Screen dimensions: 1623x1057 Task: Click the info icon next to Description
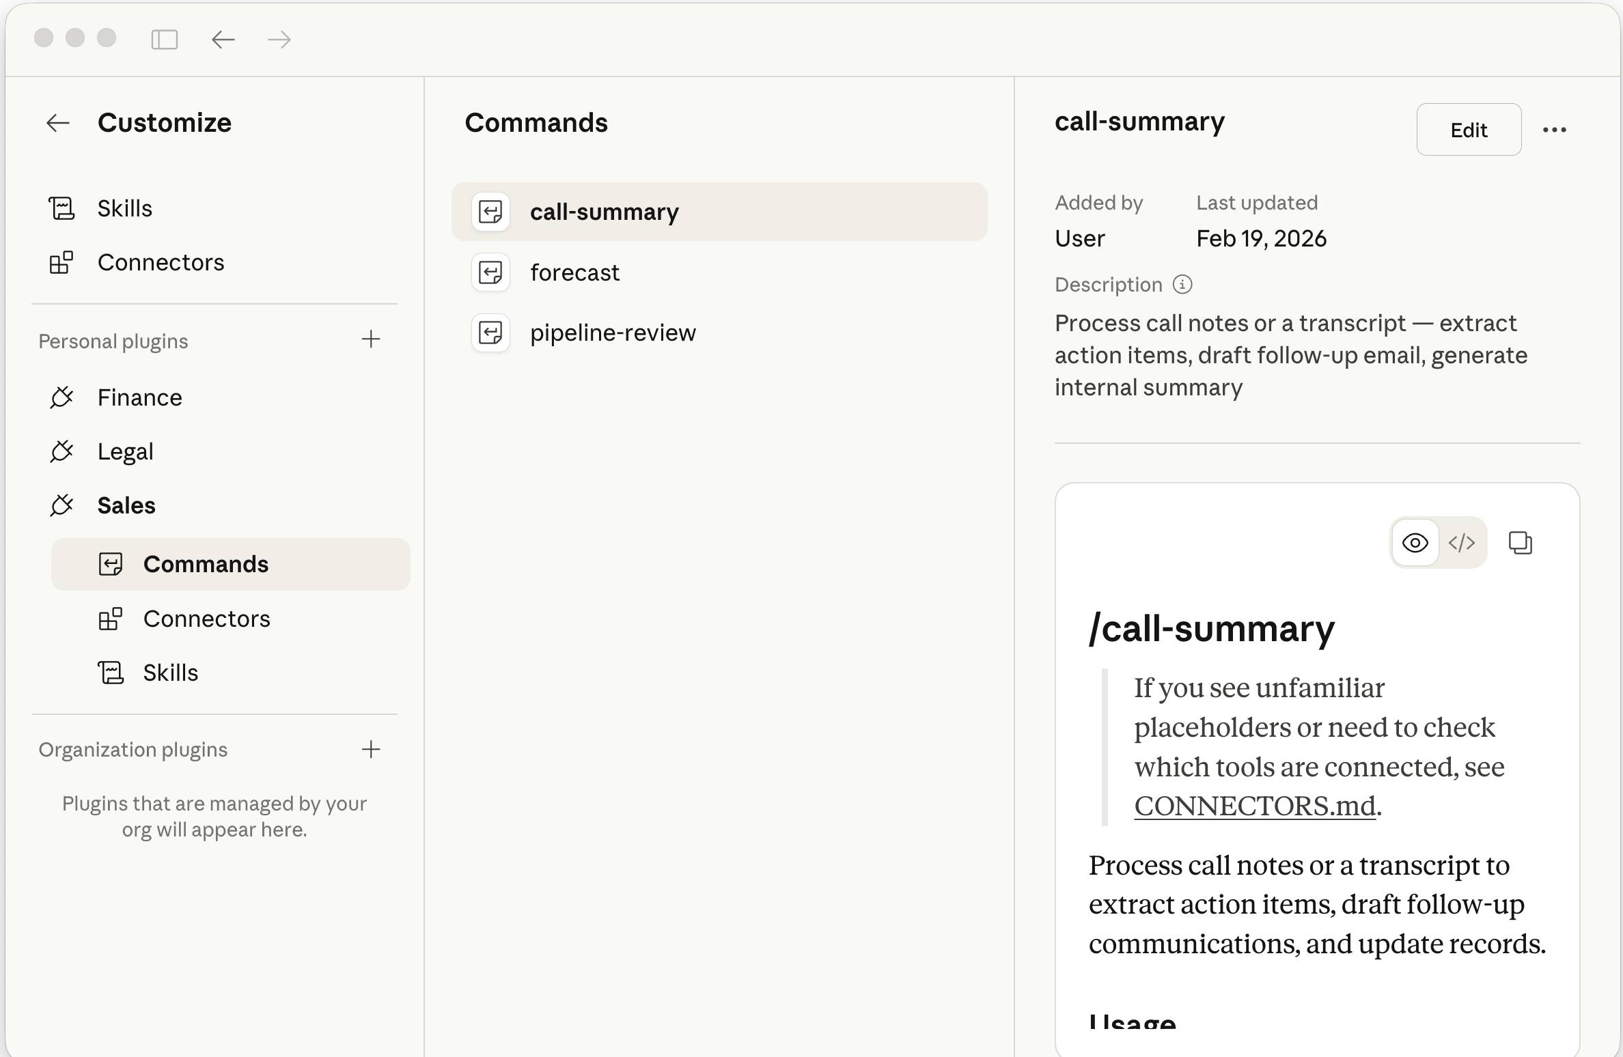click(x=1182, y=285)
